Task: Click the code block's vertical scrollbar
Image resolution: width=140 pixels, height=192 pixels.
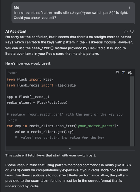Action: pyautogui.click(x=132, y=111)
